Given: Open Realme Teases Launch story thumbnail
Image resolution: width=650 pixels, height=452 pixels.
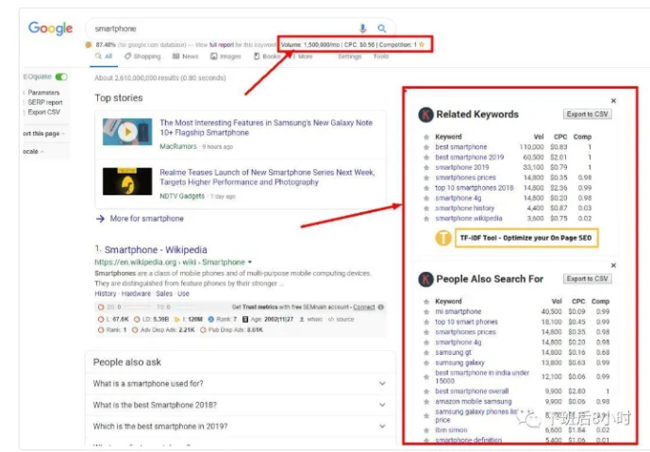Looking at the screenshot, I should click(x=127, y=181).
